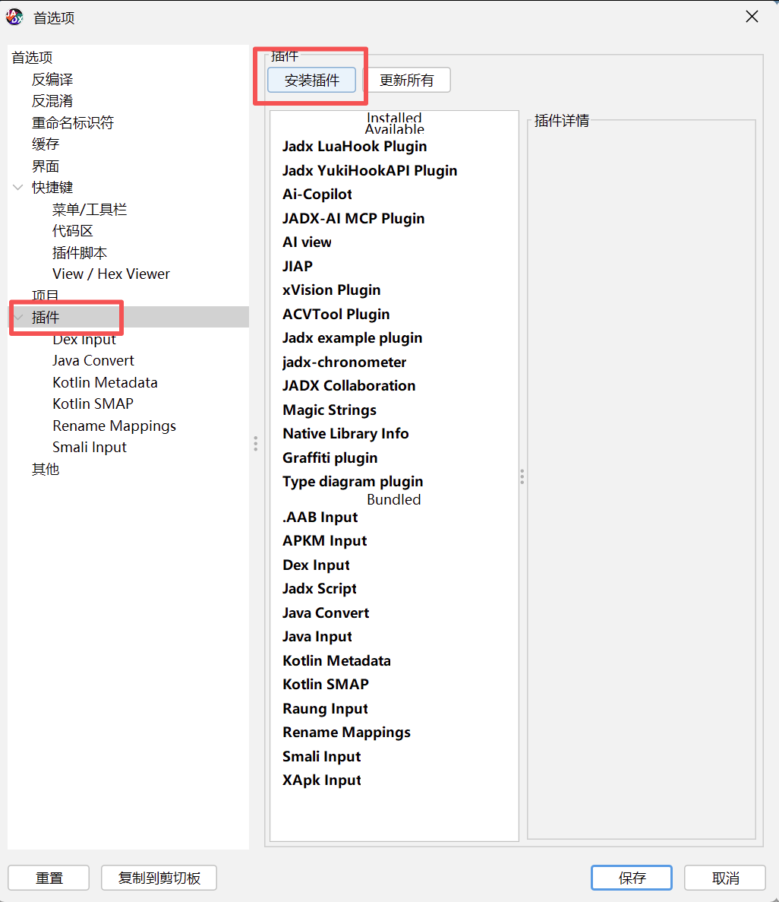The height and width of the screenshot is (902, 779).
Task: Select APKM Input bundled plugin
Action: pos(324,541)
